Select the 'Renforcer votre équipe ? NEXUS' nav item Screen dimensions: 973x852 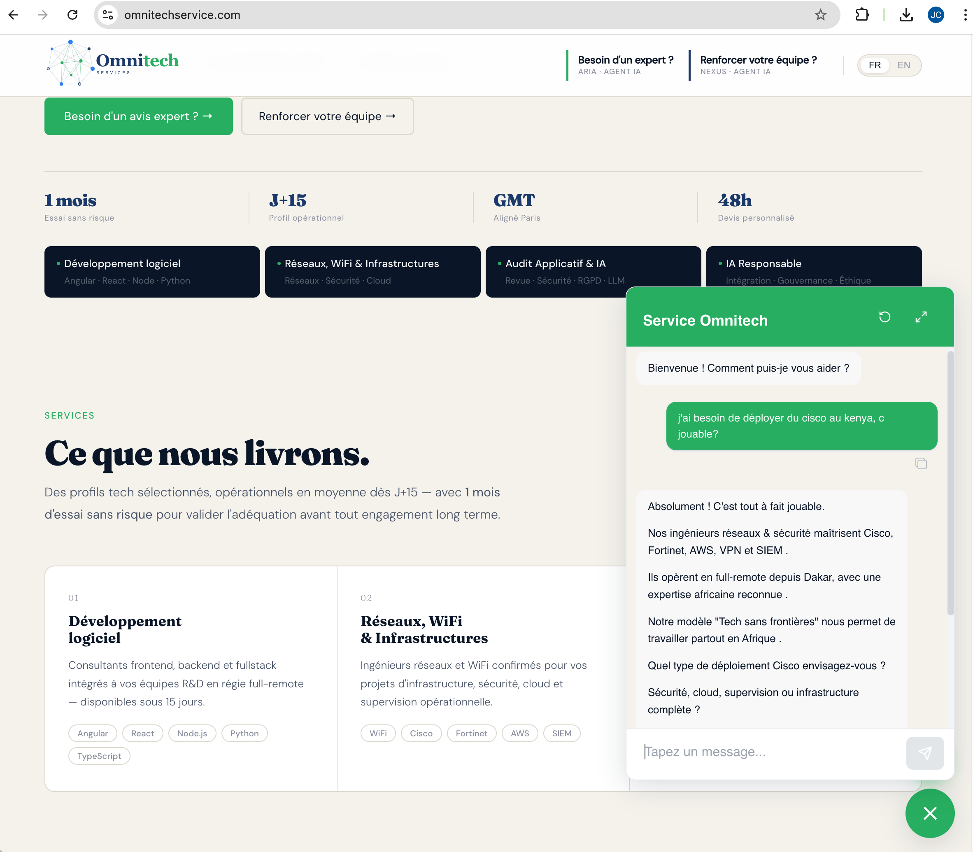(x=758, y=65)
